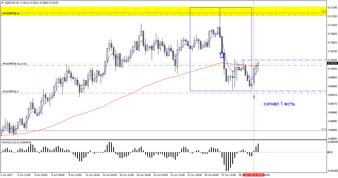Click the 0.69470 price axis label
Image resolution: width=338 pixels, height=178 pixels.
coord(333,95)
